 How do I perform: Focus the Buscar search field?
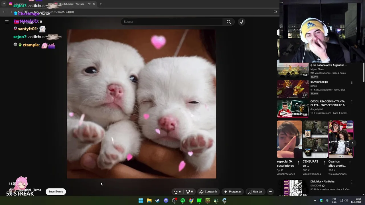(x=172, y=22)
